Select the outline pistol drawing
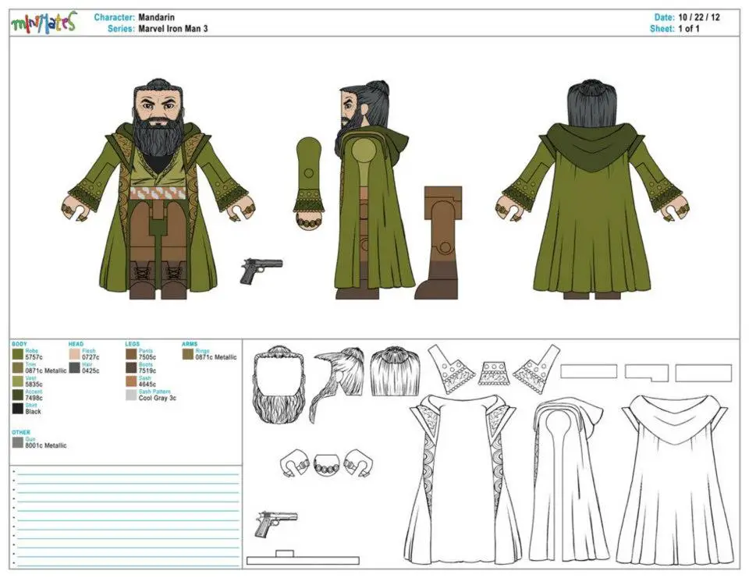The image size is (749, 578). [x=276, y=523]
